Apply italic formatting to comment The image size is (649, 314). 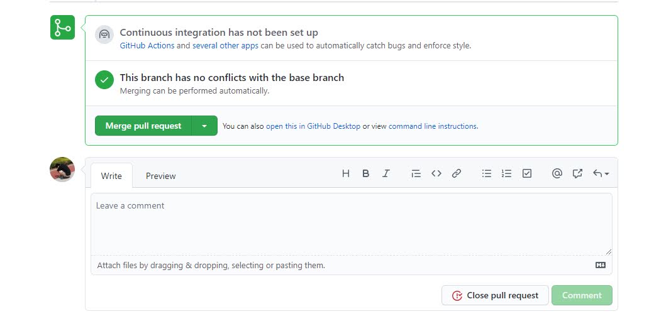click(386, 174)
